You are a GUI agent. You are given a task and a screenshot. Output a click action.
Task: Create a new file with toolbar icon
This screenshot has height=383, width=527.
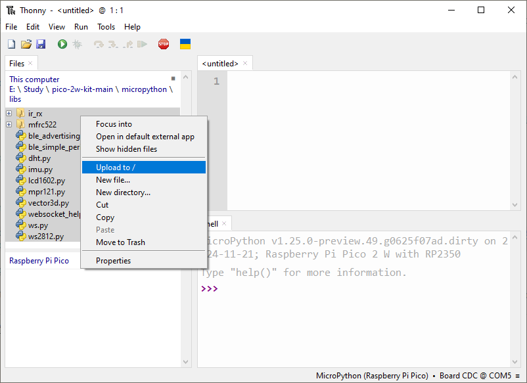coord(11,44)
